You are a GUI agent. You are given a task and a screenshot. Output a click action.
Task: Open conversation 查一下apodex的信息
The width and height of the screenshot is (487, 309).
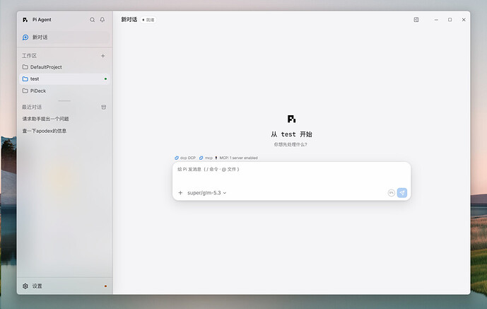44,131
